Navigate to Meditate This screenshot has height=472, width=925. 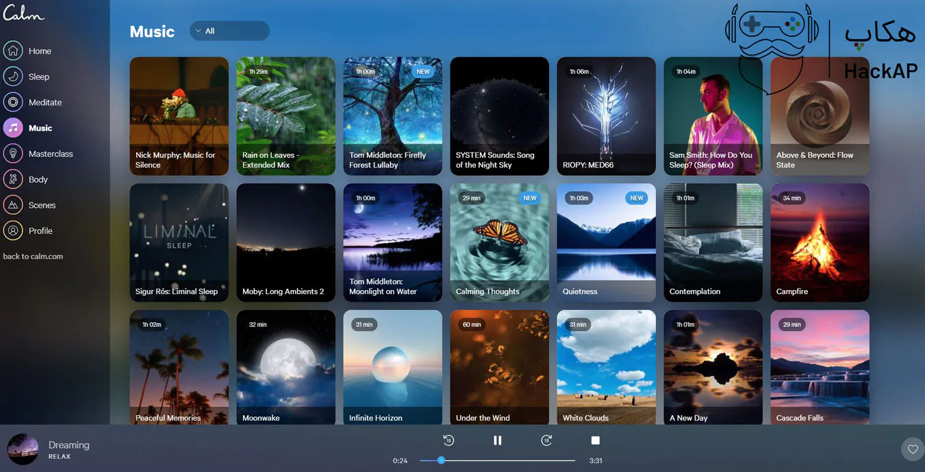(x=45, y=102)
